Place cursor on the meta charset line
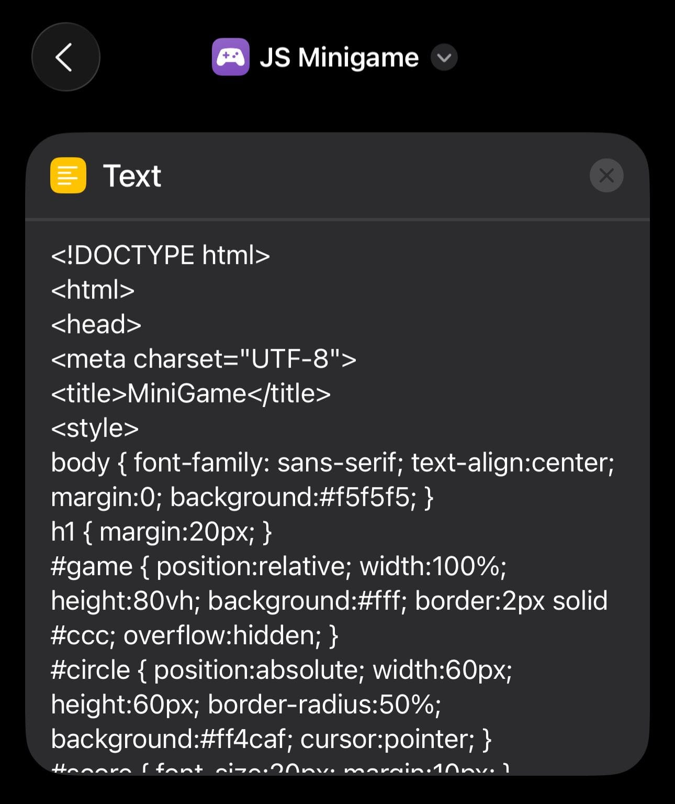675x804 pixels. [204, 359]
